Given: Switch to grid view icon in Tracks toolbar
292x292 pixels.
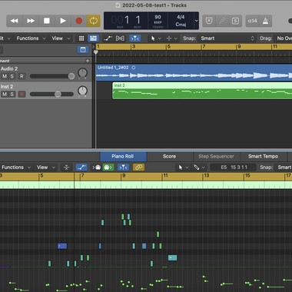Looking at the screenshot, I should (x=81, y=38).
